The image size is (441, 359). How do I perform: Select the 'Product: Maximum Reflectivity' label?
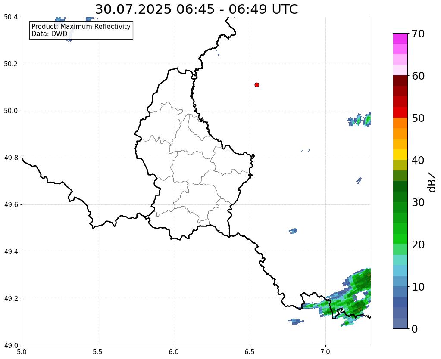[x=81, y=26]
